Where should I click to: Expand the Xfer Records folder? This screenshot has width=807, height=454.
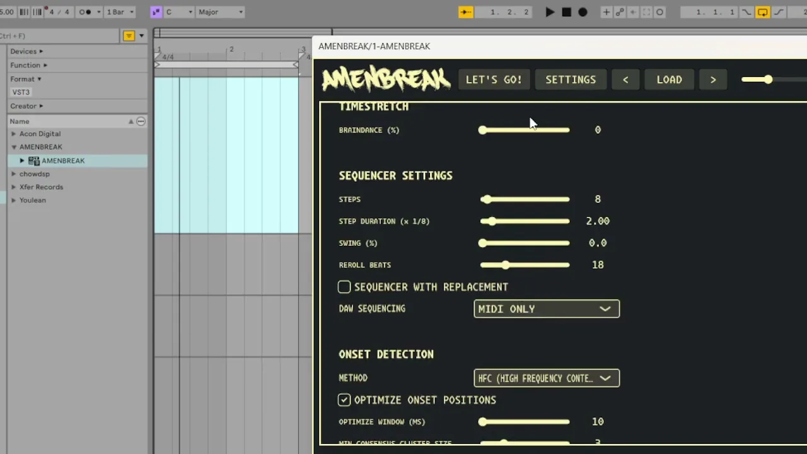click(x=13, y=187)
